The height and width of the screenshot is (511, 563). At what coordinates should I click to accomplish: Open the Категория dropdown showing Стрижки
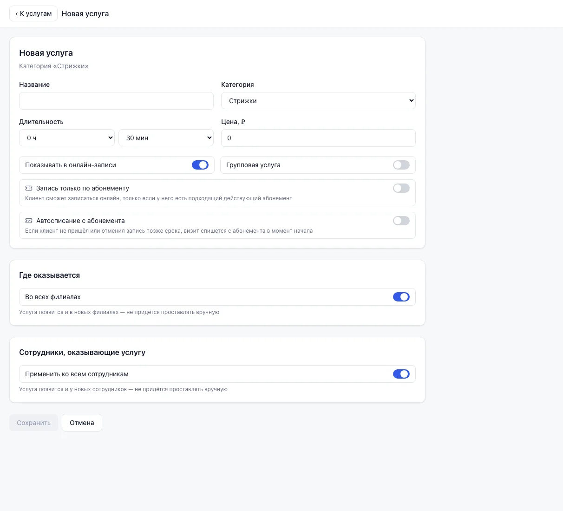pyautogui.click(x=318, y=101)
